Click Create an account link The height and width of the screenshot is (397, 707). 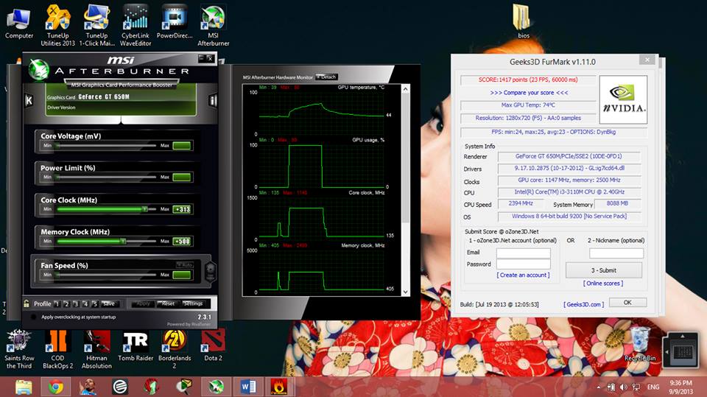(523, 275)
